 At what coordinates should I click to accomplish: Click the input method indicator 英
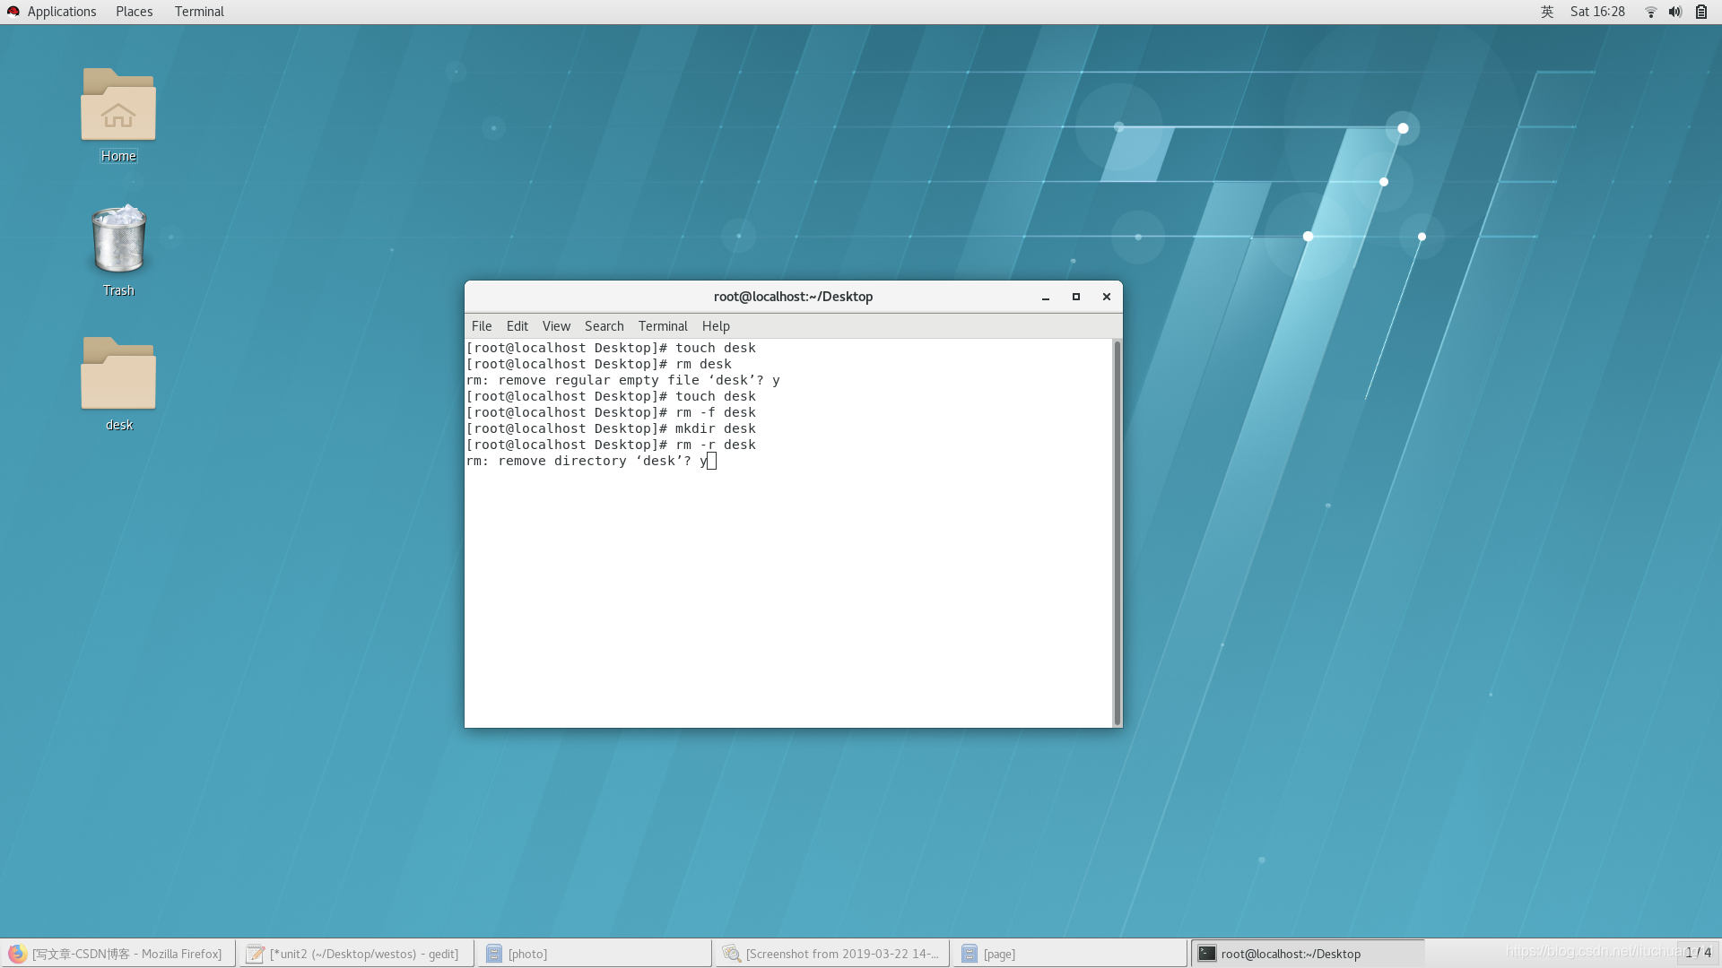click(1547, 12)
